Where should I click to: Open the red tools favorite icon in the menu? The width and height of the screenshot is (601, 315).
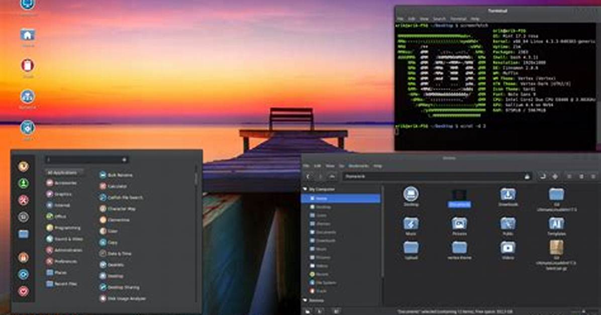click(24, 200)
